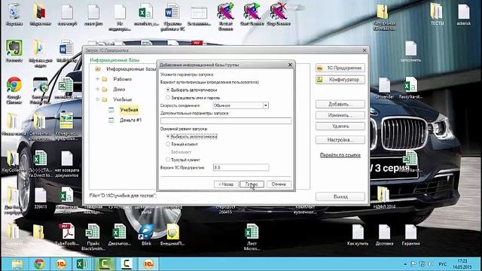Open the Скорость соединения dropdown
Screen dimensions: 482x271
point(266,105)
